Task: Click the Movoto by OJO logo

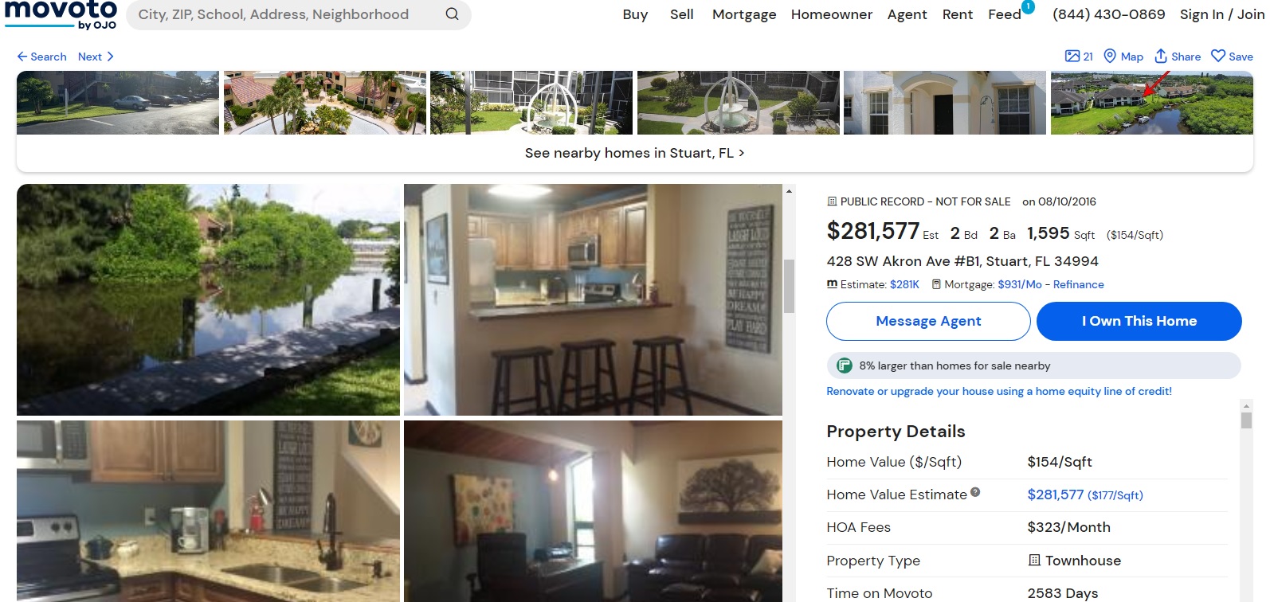Action: tap(61, 15)
